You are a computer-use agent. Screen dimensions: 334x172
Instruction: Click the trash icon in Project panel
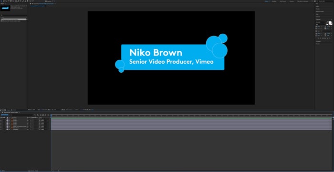(x=12, y=110)
